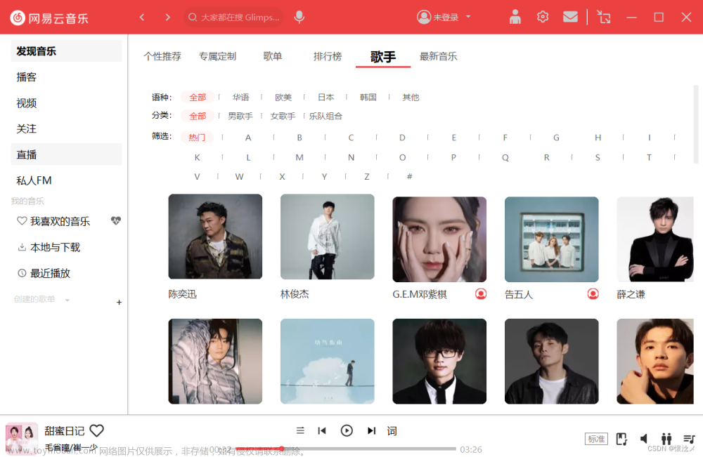The height and width of the screenshot is (457, 703).
Task: Open 薛之谦 artist photo
Action: tap(655, 239)
